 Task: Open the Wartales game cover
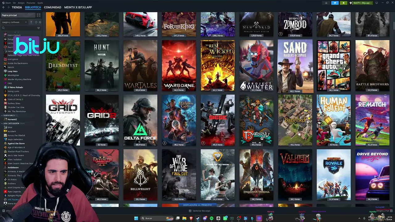point(140,66)
